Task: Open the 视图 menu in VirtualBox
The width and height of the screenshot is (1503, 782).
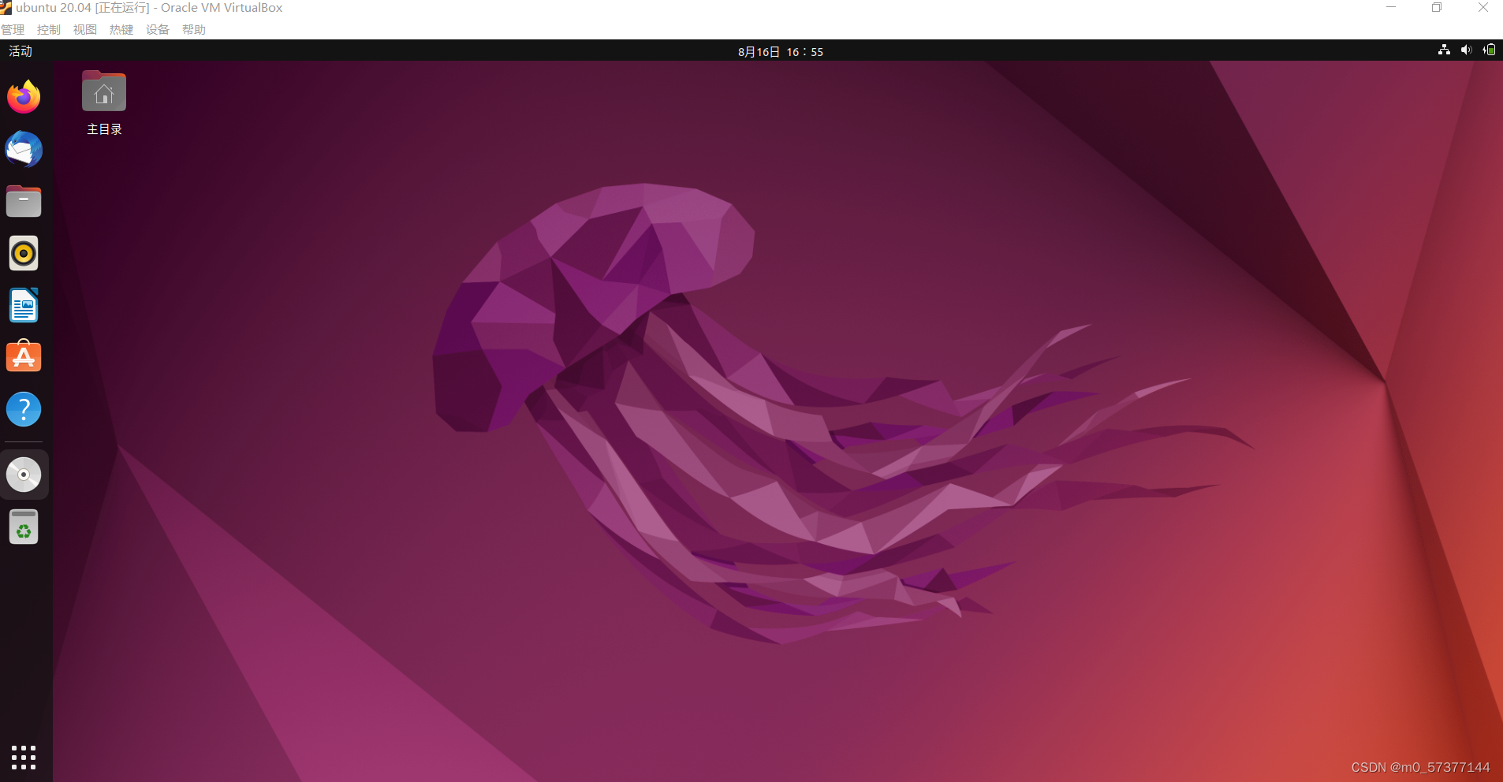Action: click(85, 30)
